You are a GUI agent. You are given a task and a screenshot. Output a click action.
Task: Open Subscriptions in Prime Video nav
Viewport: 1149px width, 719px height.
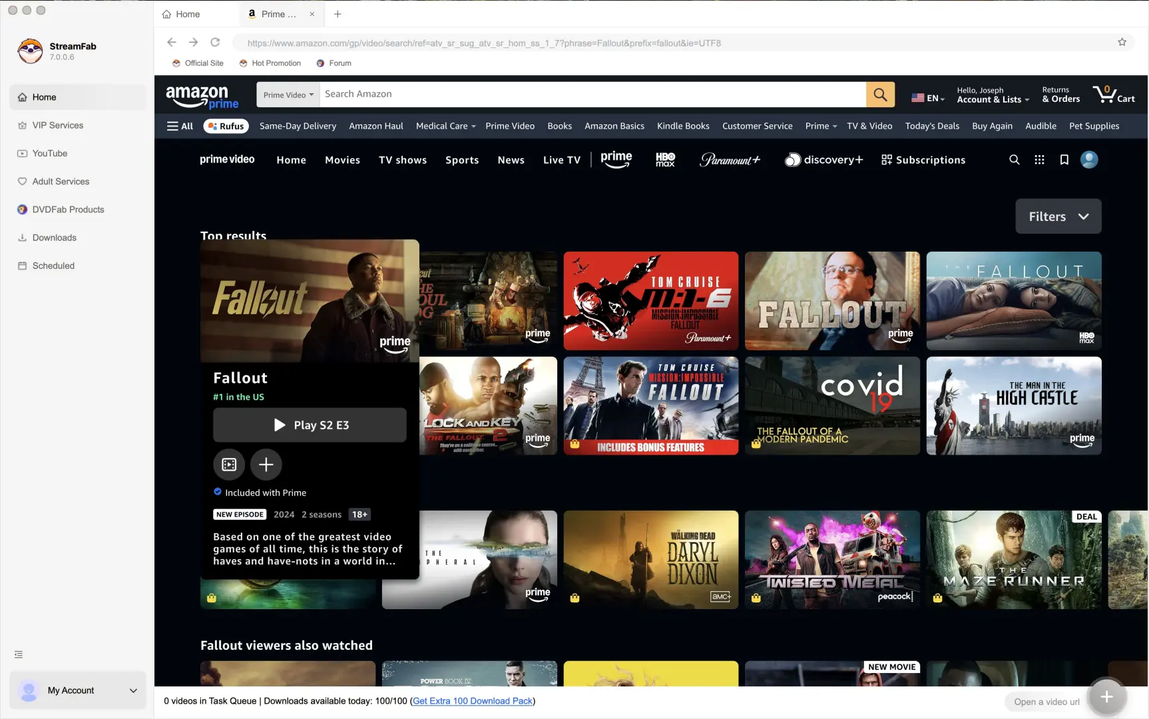point(923,160)
